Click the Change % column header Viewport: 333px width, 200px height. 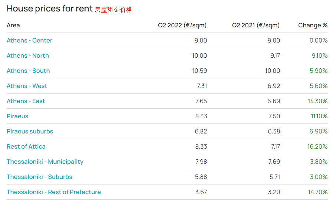(x=313, y=25)
